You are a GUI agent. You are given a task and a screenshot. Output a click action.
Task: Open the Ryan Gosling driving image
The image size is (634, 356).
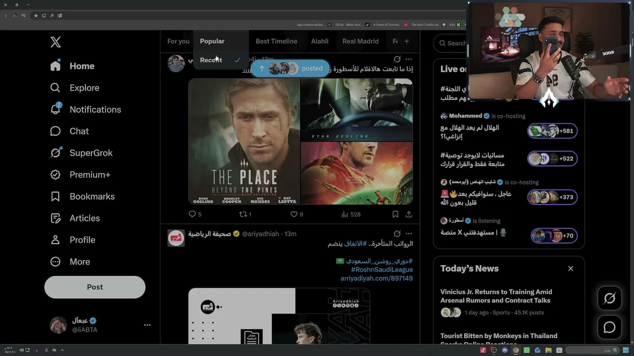357,110
